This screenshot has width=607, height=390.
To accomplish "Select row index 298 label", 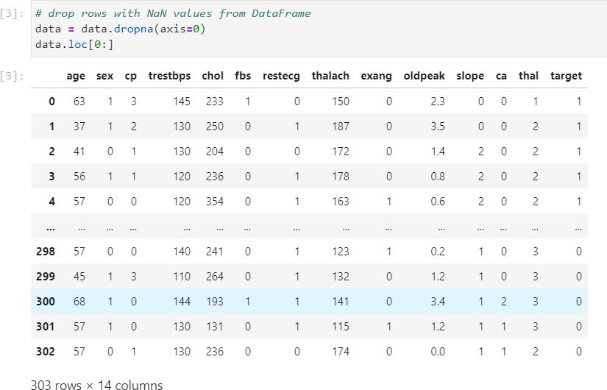I will point(45,252).
